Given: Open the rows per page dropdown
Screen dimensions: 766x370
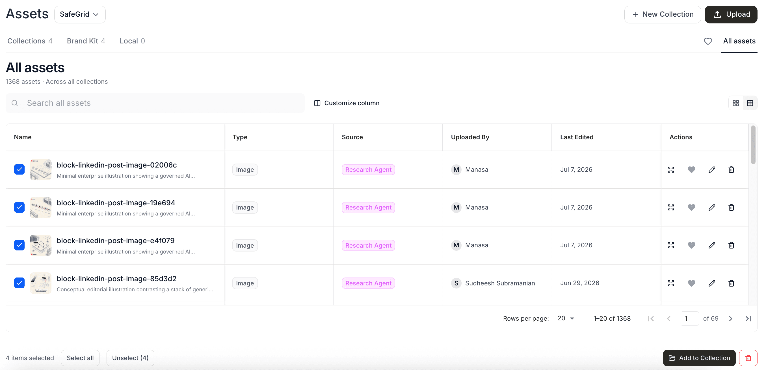Looking at the screenshot, I should 566,318.
